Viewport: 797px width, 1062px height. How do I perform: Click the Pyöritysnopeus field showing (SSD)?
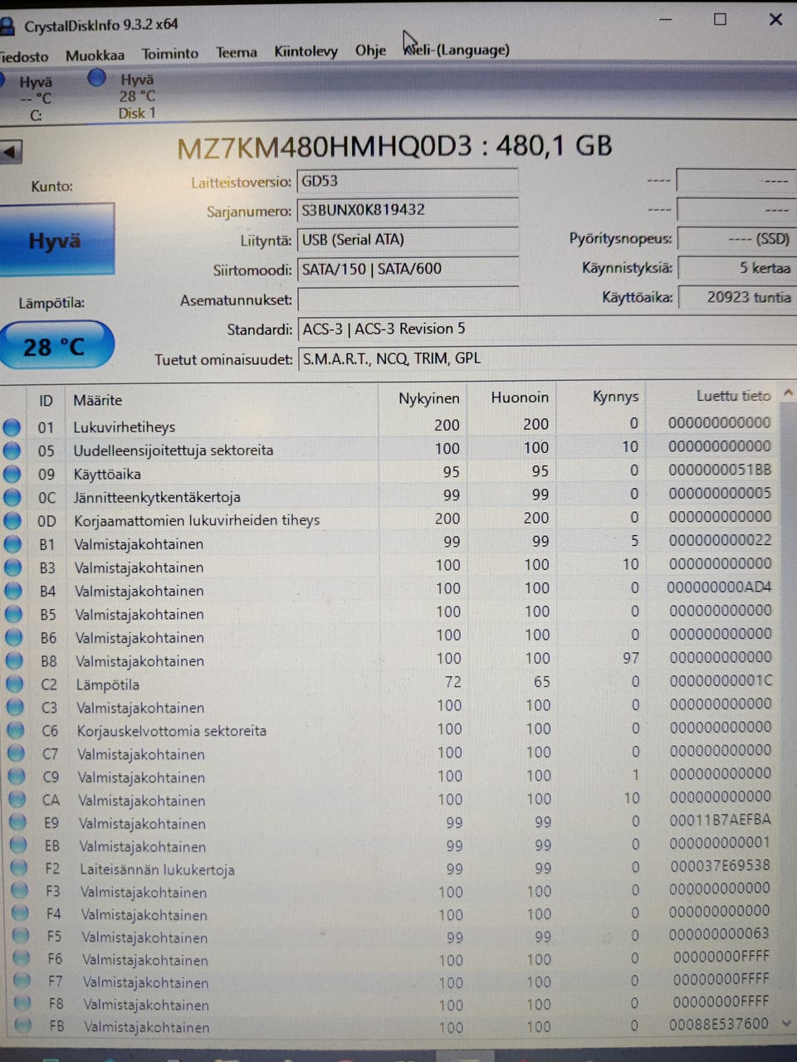pyautogui.click(x=736, y=239)
